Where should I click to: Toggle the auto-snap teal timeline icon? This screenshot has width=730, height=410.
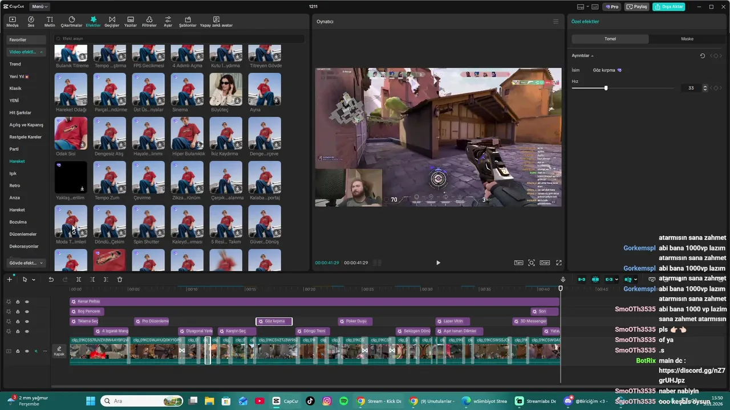(x=595, y=280)
